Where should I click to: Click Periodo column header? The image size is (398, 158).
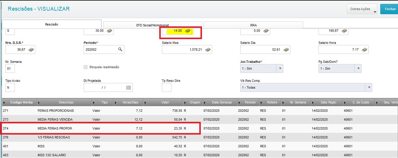pos(248,103)
